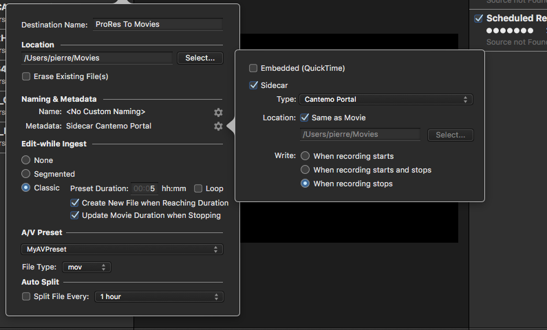Click the Preset Duration time field
547x330 pixels.
tap(144, 188)
